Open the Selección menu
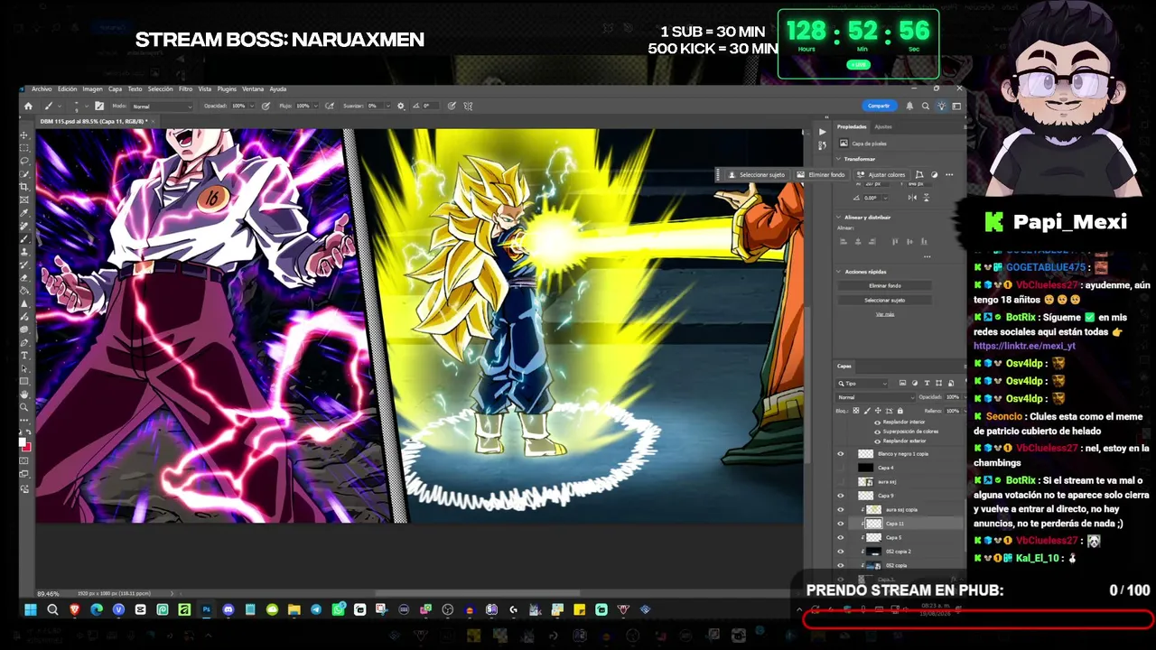 [160, 89]
